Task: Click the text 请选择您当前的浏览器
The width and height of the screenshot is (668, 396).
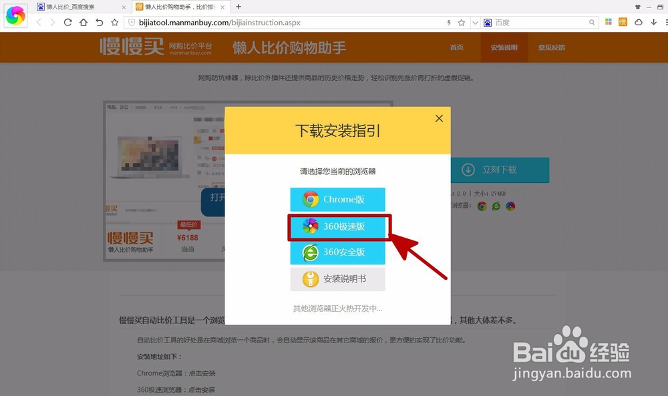Action: coord(337,172)
